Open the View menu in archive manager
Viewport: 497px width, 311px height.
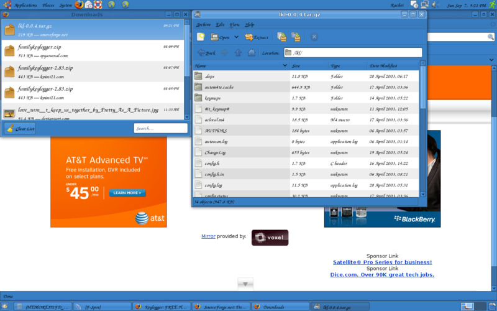click(234, 25)
